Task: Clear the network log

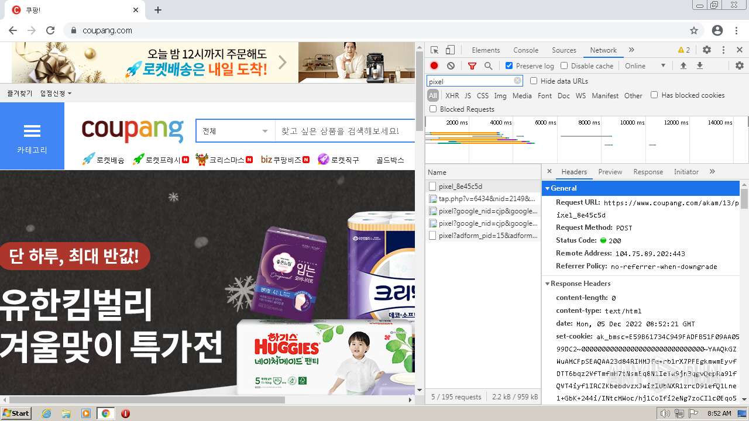Action: [451, 66]
